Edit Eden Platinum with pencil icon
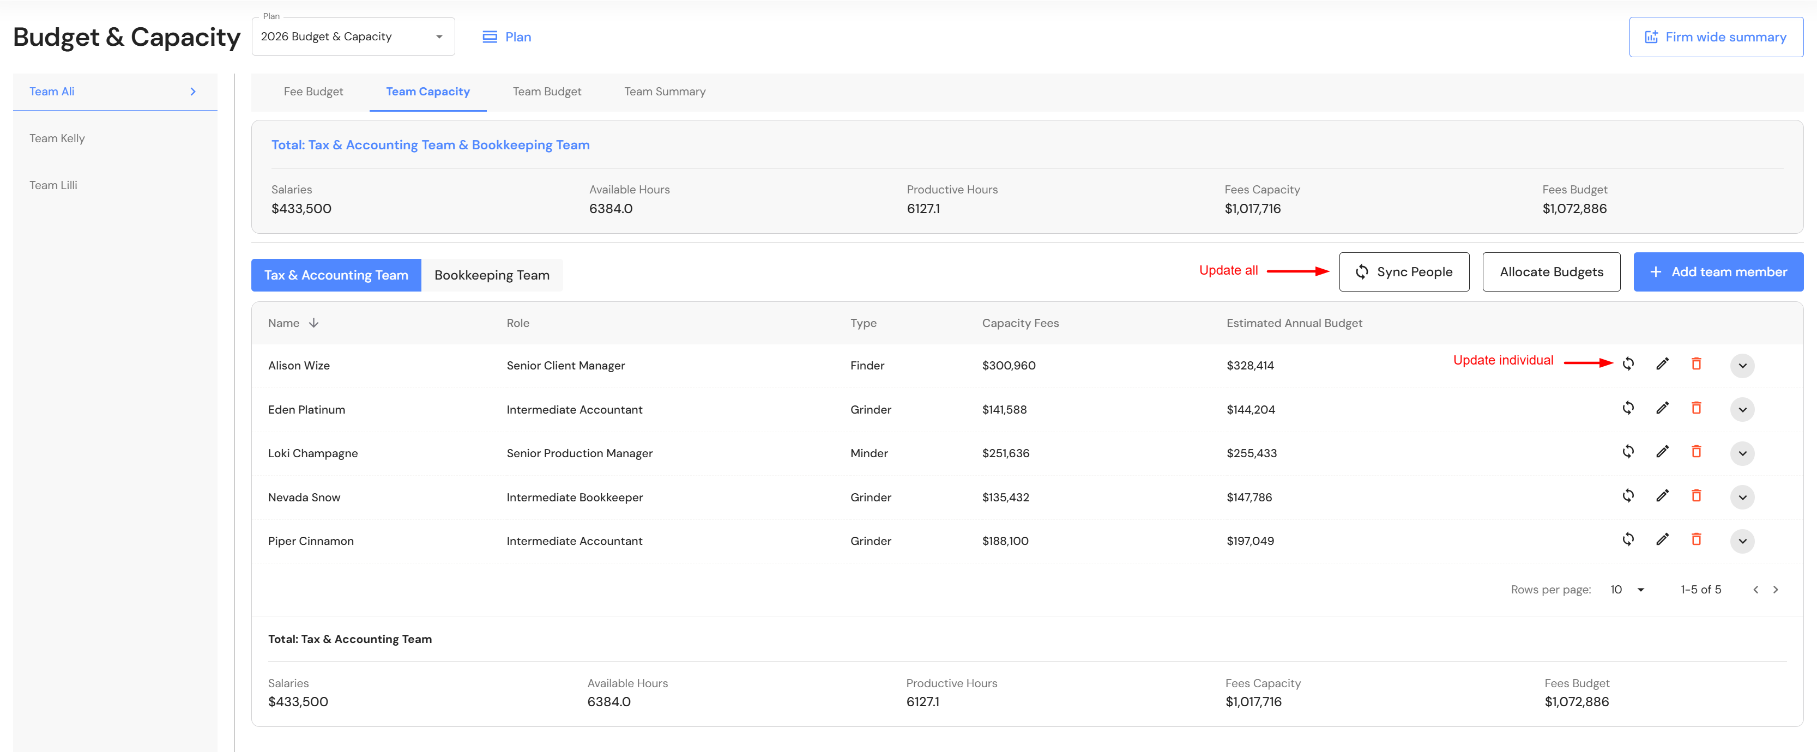The image size is (1817, 752). pyautogui.click(x=1662, y=408)
